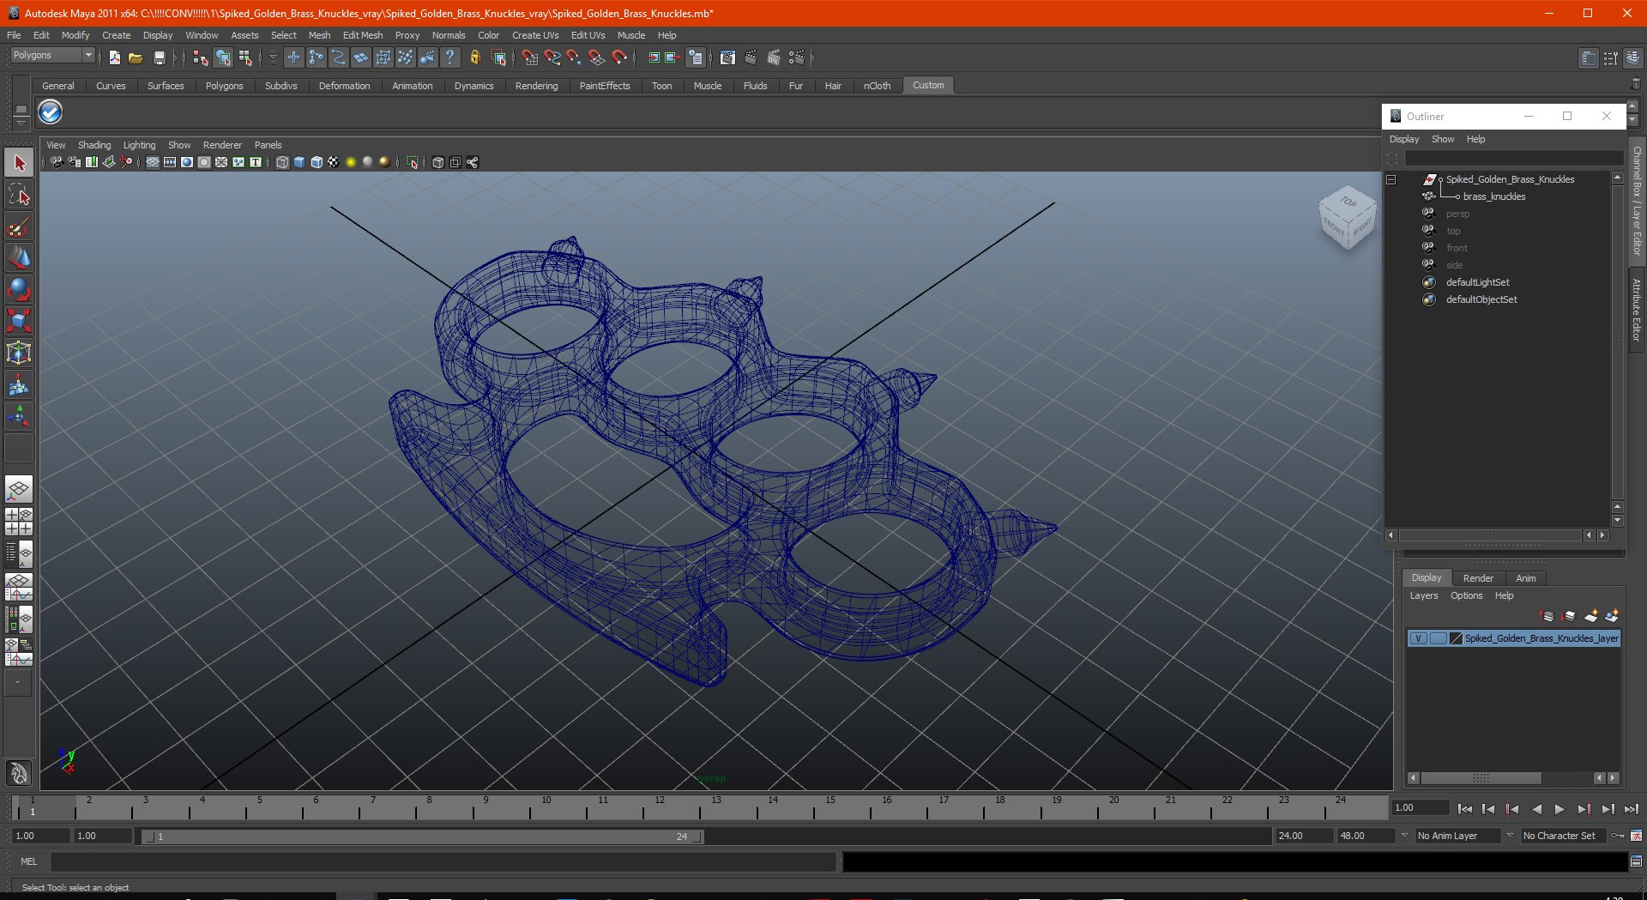Collapse Spiked_Golden_Brass_Knuckles in Outliner

click(x=1391, y=180)
